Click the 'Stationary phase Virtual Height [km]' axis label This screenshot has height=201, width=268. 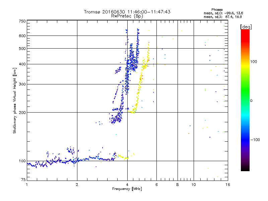tap(14, 100)
